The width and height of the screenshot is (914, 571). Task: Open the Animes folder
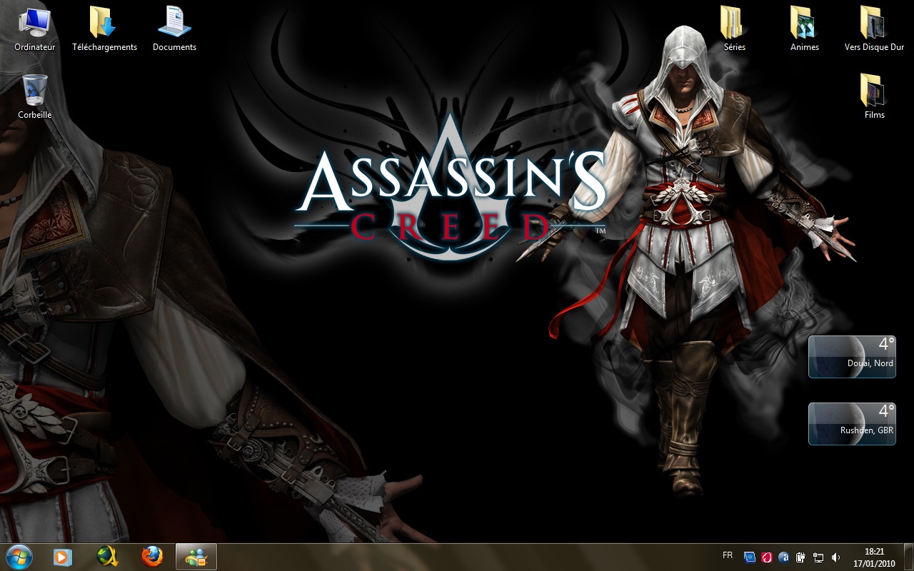(805, 29)
